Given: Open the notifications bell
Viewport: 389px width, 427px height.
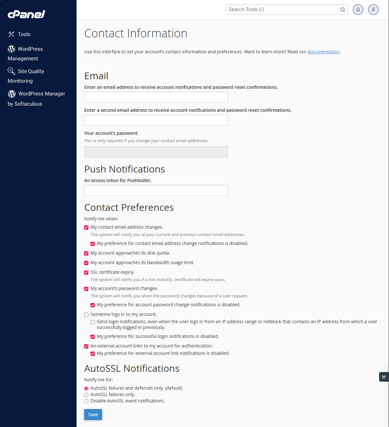Looking at the screenshot, I should [358, 10].
